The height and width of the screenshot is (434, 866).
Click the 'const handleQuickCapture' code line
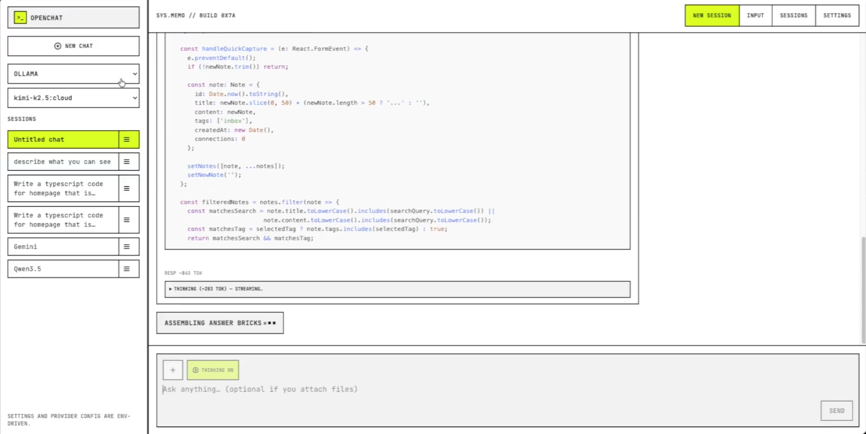274,48
